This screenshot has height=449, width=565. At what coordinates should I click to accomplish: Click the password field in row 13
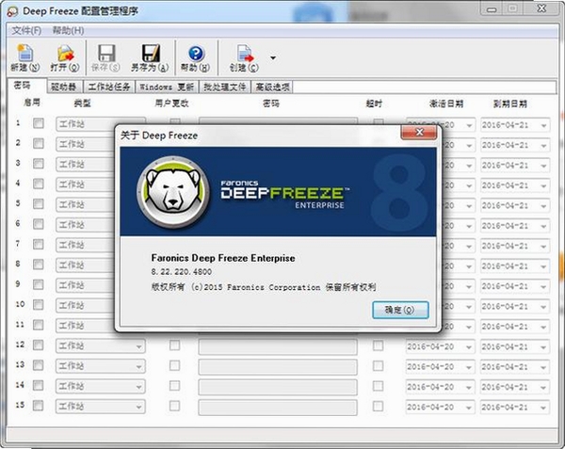click(278, 366)
